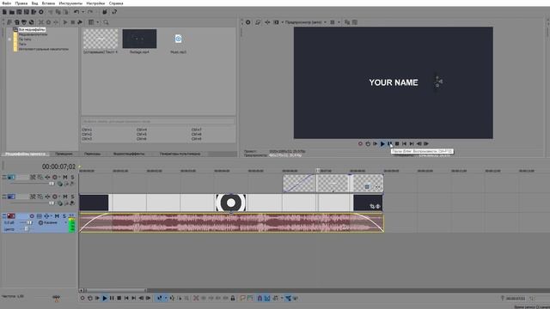Pause playback in the preview window
This screenshot has height=309, width=550.
[389, 143]
